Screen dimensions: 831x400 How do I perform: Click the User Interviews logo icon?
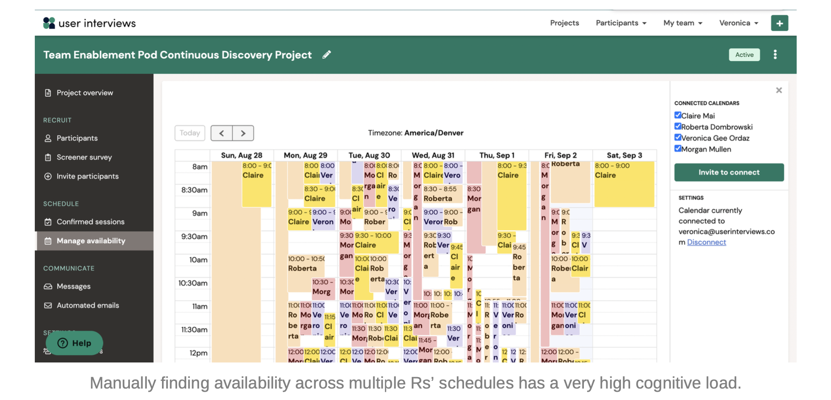[49, 23]
